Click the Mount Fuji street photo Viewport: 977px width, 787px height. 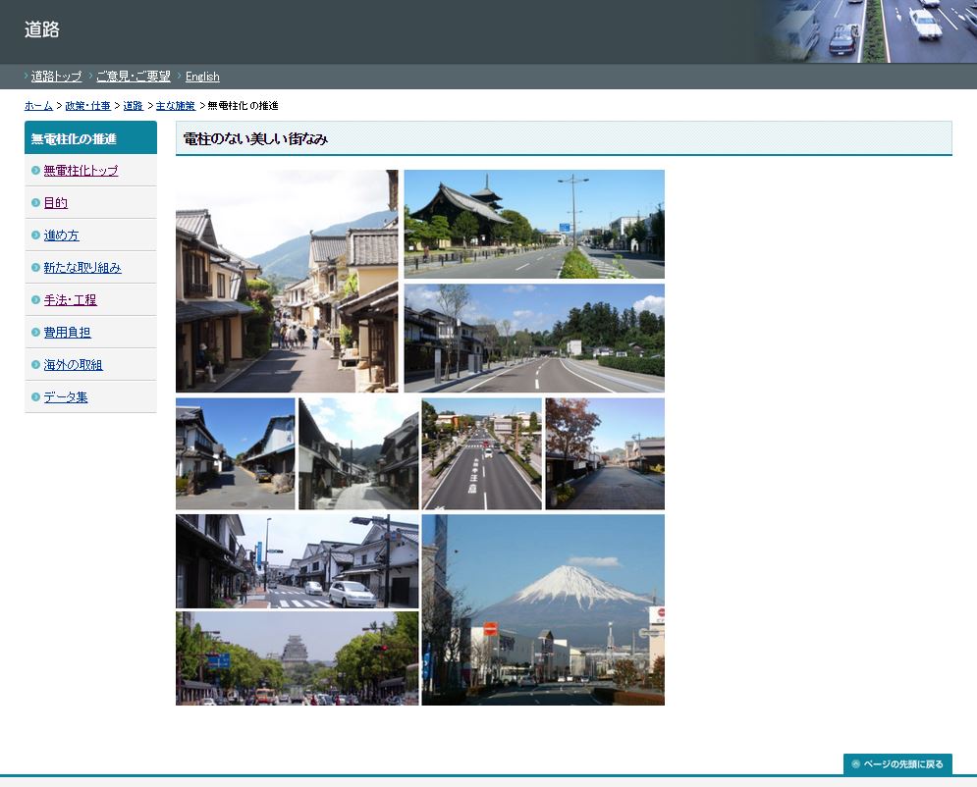pyautogui.click(x=543, y=609)
